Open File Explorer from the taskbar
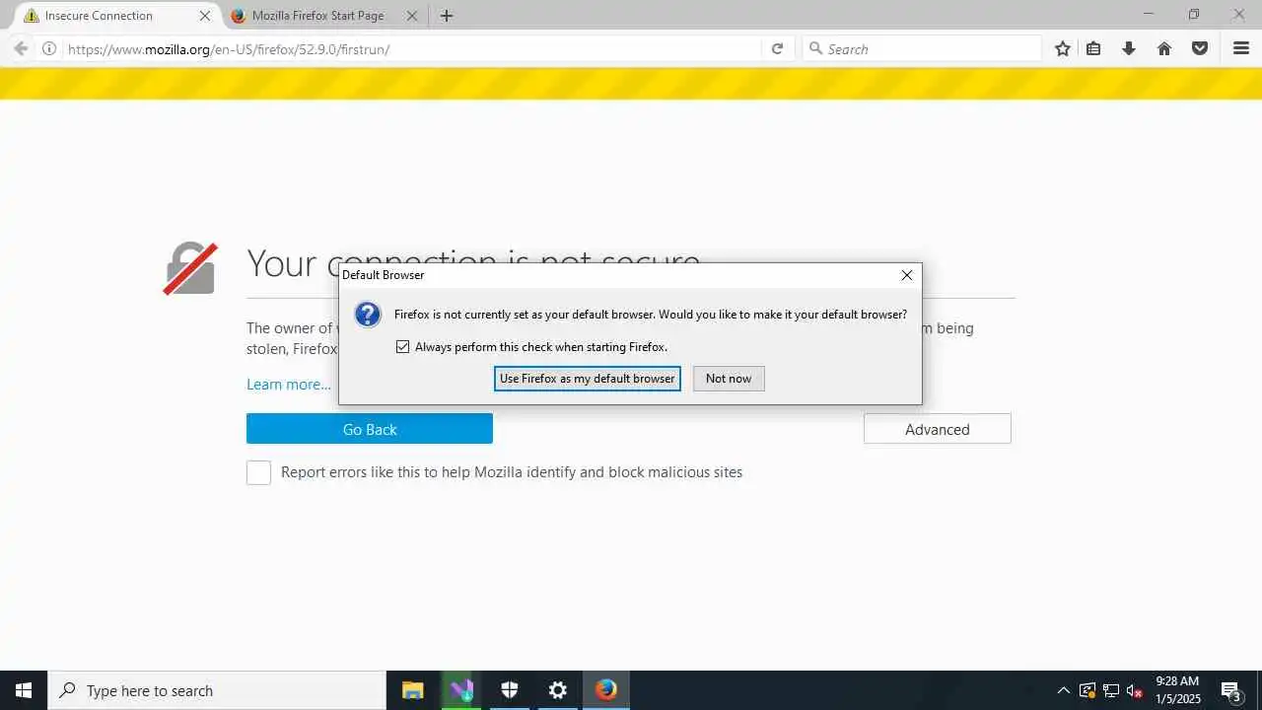Viewport: 1262px width, 710px height. [x=412, y=690]
